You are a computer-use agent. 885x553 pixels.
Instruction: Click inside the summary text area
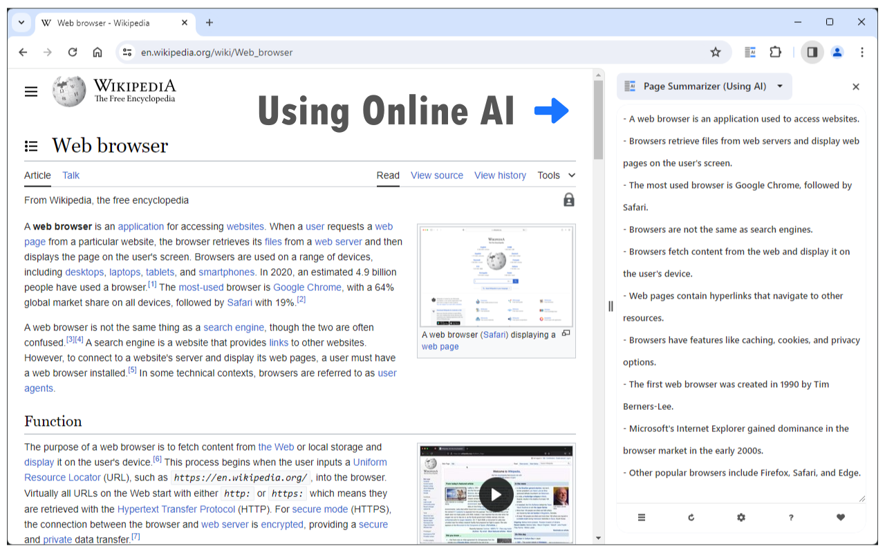[x=740, y=304]
